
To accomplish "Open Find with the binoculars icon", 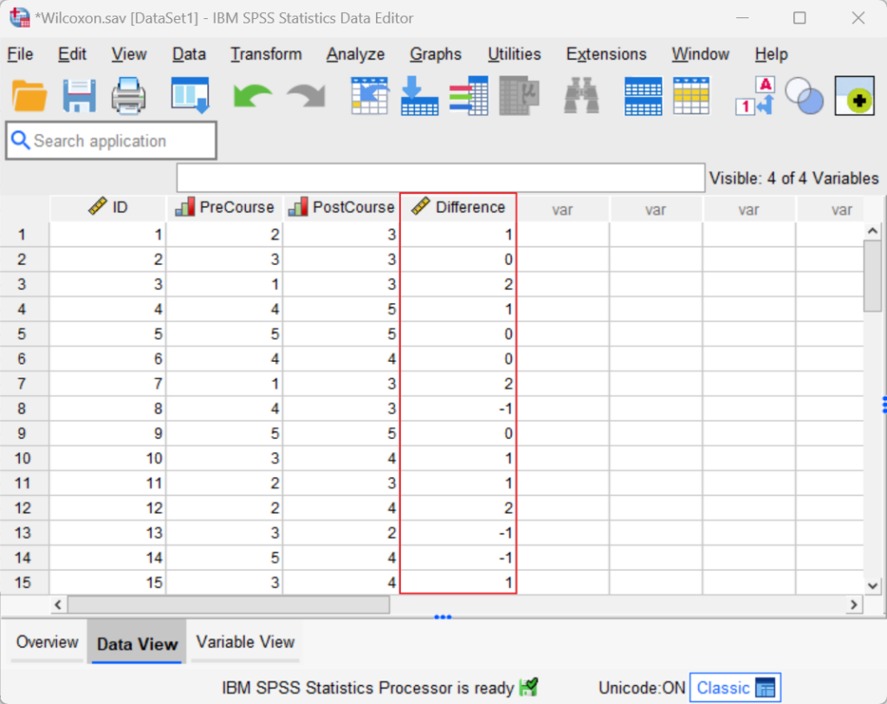I will tap(581, 95).
